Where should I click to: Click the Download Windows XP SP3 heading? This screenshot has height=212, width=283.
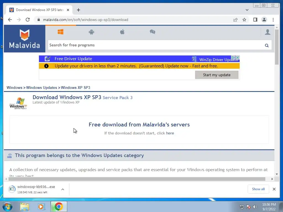click(x=67, y=97)
